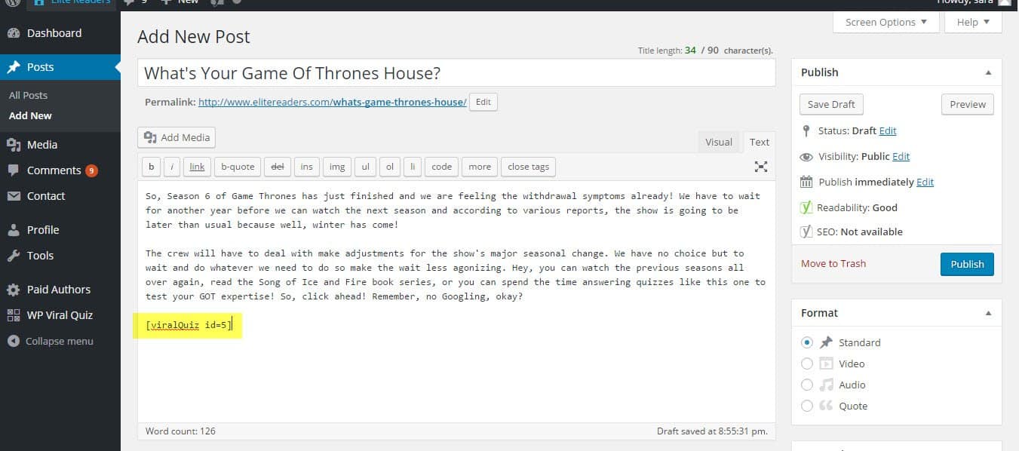Open the WP Viral Quiz menu
The width and height of the screenshot is (1019, 451).
point(60,315)
